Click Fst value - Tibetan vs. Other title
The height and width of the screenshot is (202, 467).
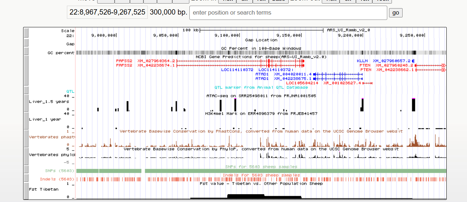pos(261,184)
